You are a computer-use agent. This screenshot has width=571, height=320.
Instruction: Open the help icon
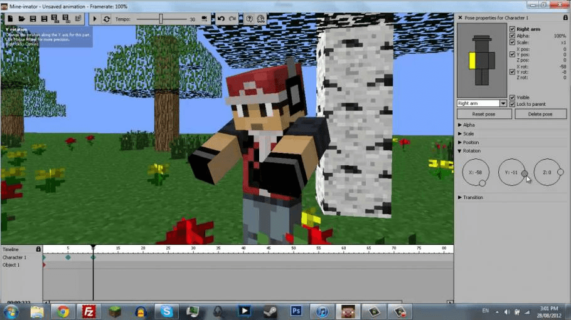(x=249, y=19)
